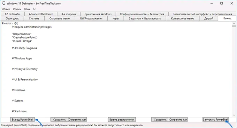The width and height of the screenshot is (237, 128).
Task: Switch to Защитник + Безопасность tab
Action: (x=145, y=18)
